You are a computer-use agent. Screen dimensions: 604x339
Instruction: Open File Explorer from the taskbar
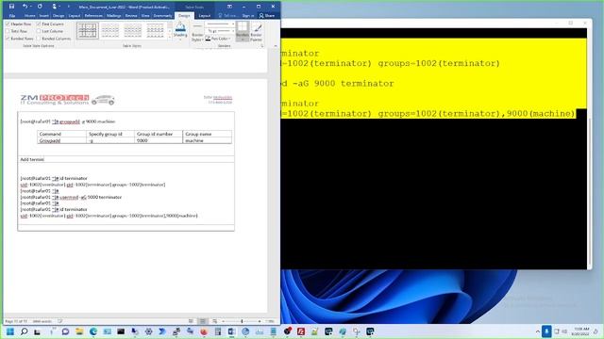(x=79, y=331)
